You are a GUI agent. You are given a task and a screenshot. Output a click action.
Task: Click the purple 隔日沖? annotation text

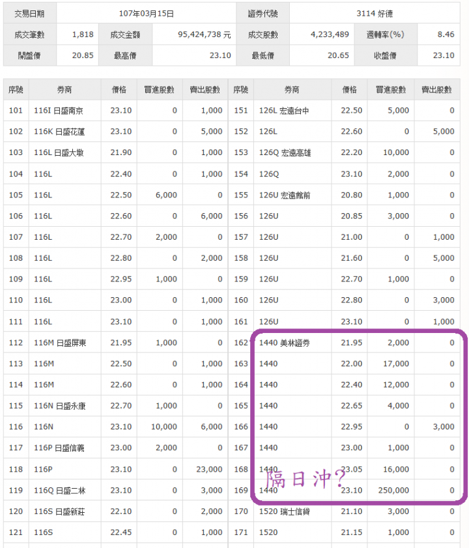pyautogui.click(x=306, y=479)
